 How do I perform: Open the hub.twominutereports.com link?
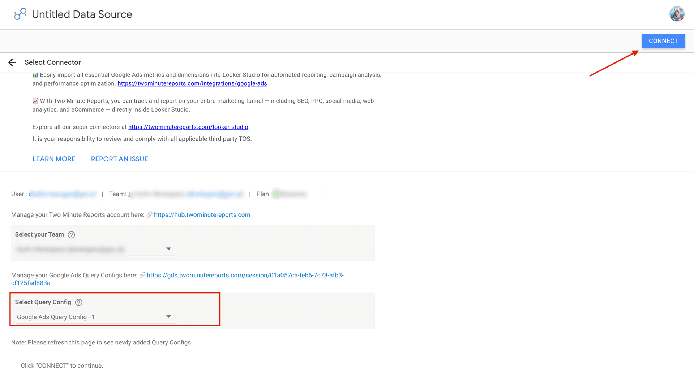(x=202, y=215)
